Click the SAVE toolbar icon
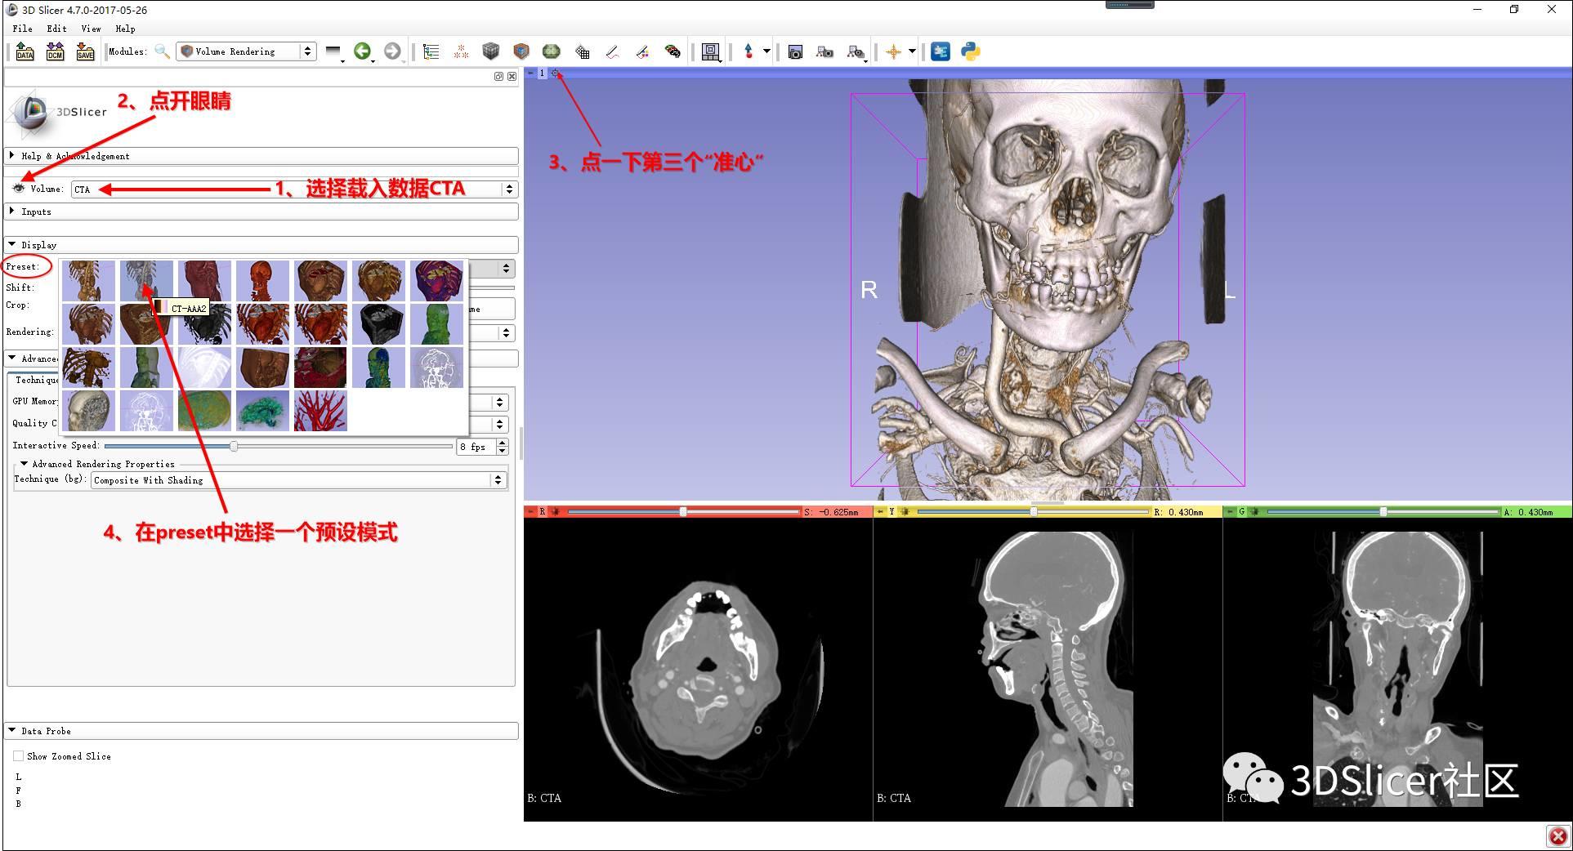This screenshot has width=1573, height=851. coord(85,51)
